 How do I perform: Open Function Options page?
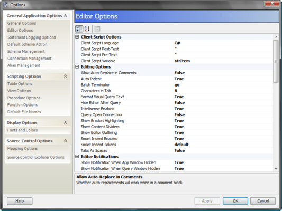click(22, 104)
